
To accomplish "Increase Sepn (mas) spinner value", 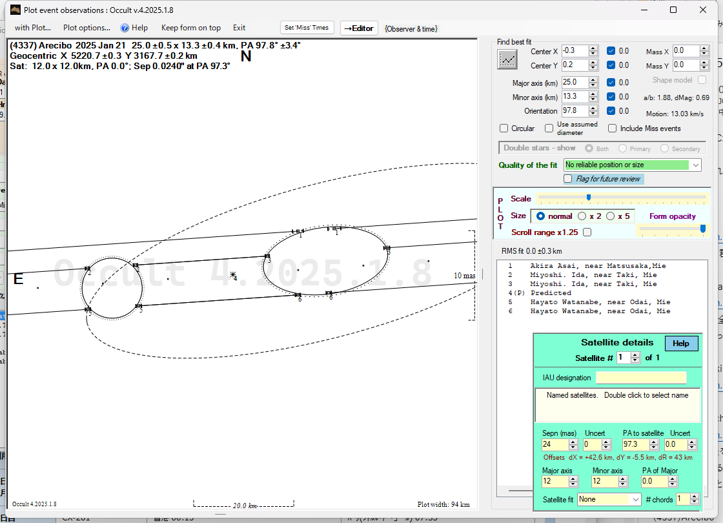I will tap(572, 442).
